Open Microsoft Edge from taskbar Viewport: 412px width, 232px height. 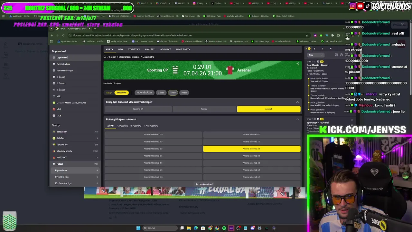[196, 228]
